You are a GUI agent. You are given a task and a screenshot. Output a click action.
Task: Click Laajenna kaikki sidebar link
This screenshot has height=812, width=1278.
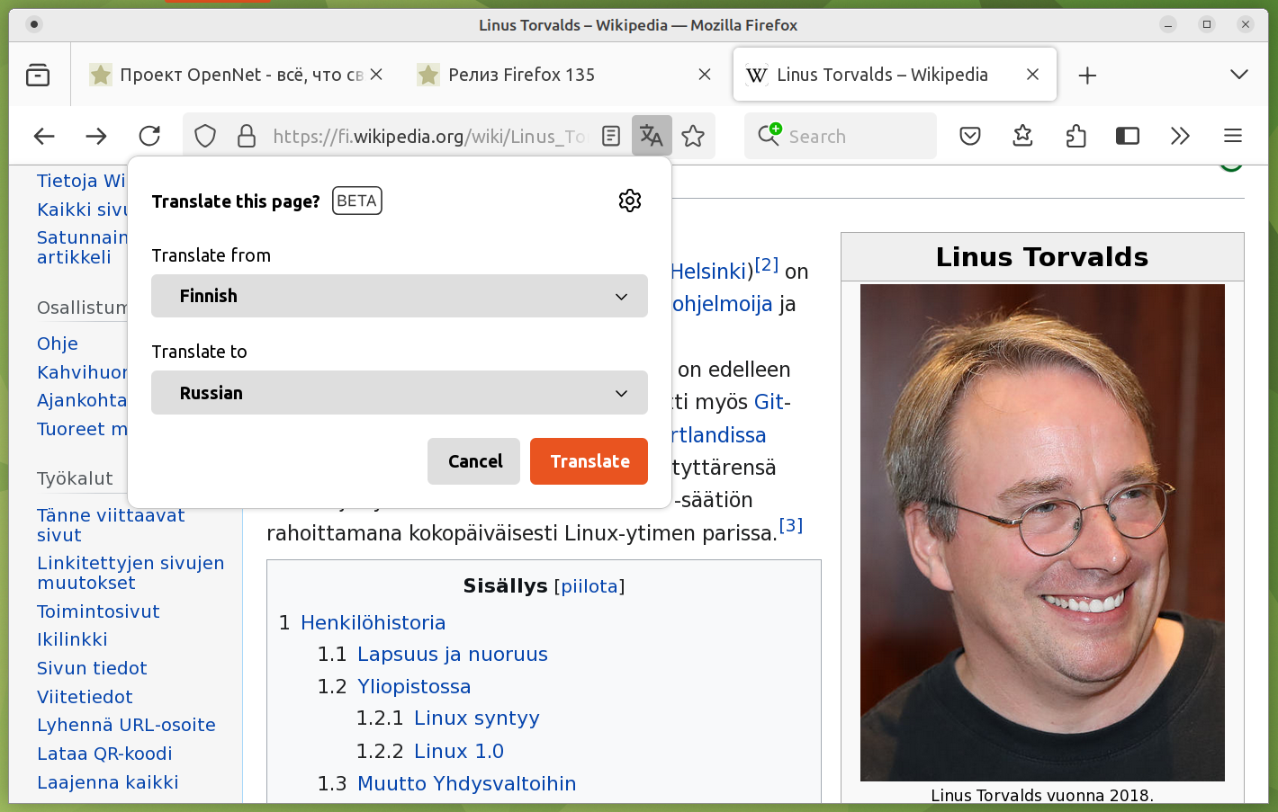point(108,782)
